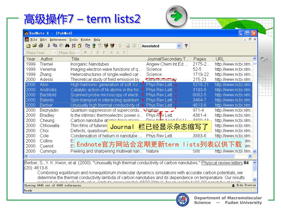
Task: Toggle Bold formatting button
Action: pyautogui.click(x=85, y=52)
